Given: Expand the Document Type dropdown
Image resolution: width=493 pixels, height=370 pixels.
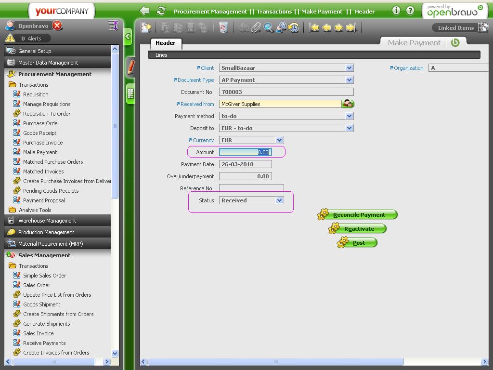Looking at the screenshot, I should pos(350,80).
